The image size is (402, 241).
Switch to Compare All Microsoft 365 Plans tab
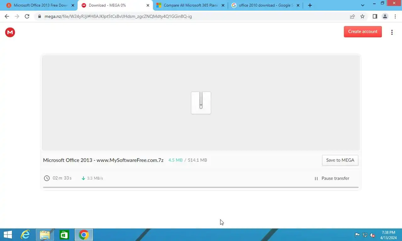point(190,5)
